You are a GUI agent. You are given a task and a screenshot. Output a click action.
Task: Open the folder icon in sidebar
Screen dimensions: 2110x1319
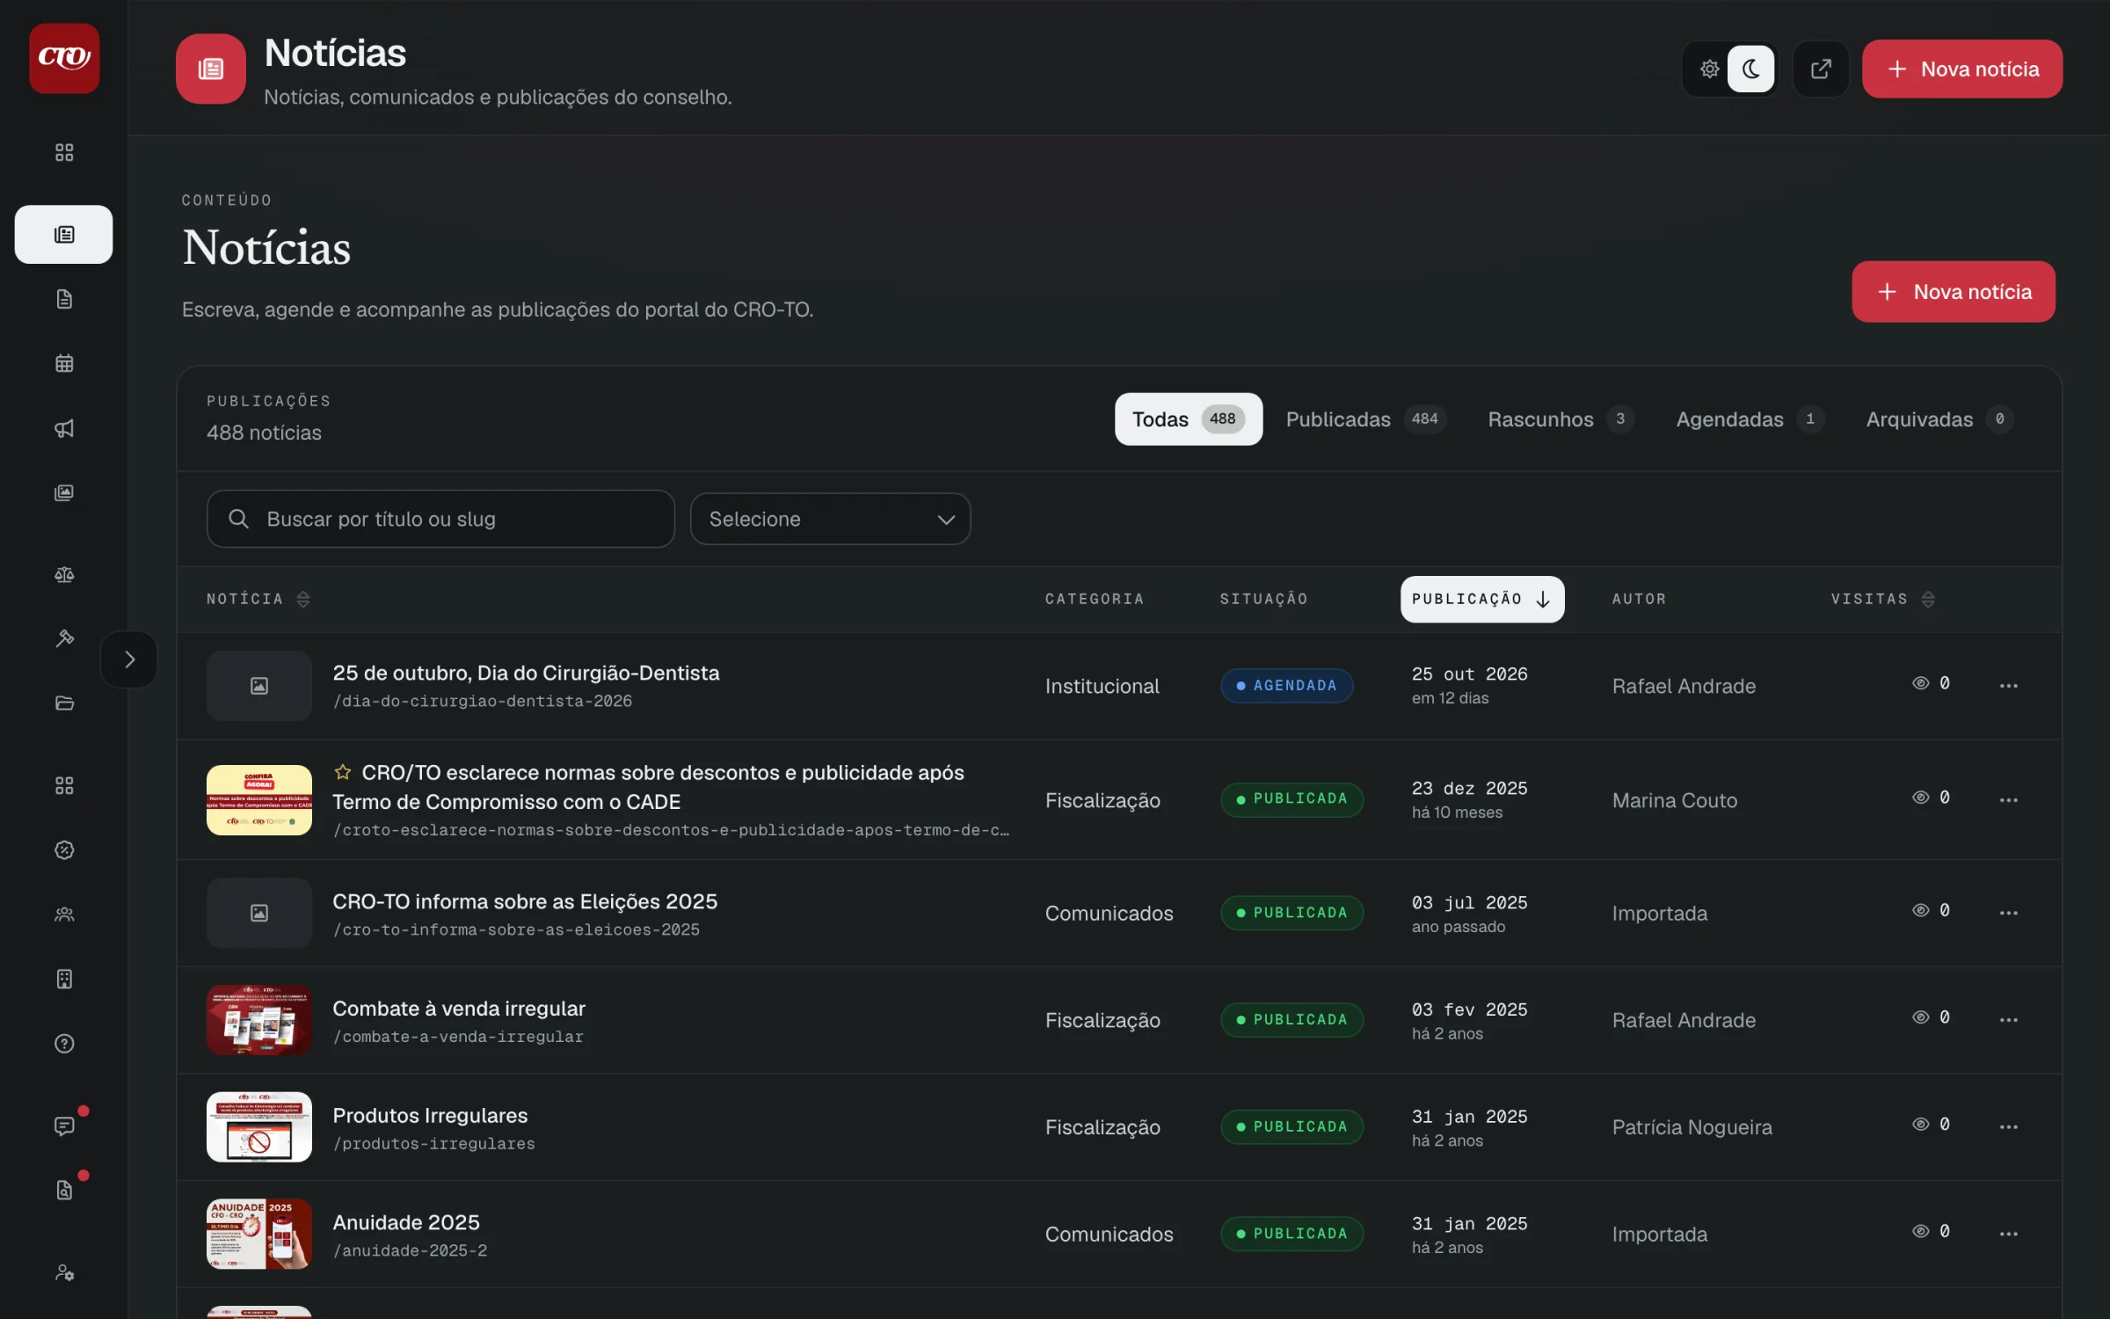(x=64, y=703)
